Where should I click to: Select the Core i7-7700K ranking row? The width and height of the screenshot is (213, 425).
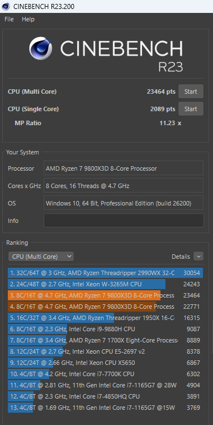tap(105, 374)
